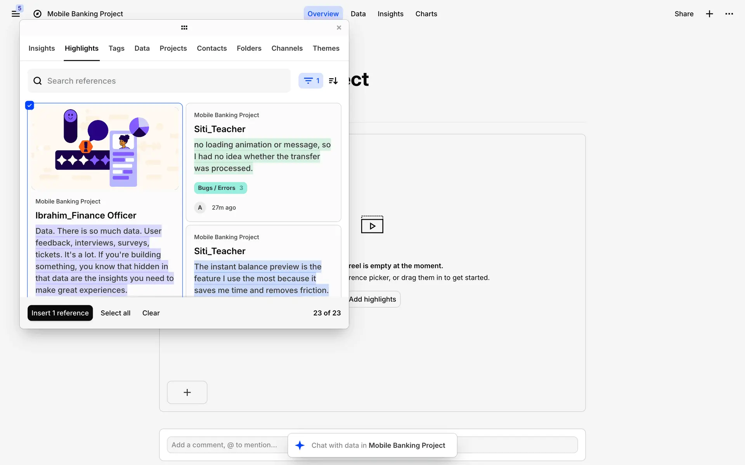Click the project target icon
This screenshot has height=465, width=745.
click(x=37, y=14)
